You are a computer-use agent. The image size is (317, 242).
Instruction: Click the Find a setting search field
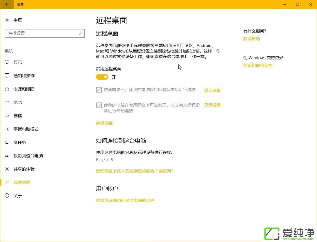(42, 33)
